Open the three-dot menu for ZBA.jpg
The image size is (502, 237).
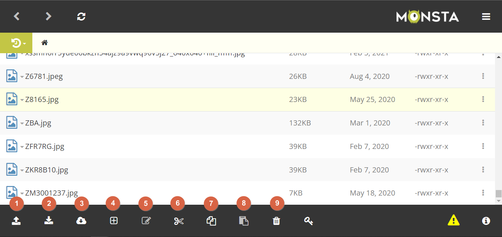click(x=483, y=123)
